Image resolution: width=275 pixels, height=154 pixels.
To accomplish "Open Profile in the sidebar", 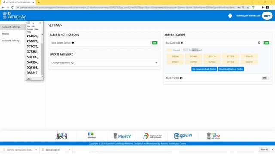I will tap(6, 34).
